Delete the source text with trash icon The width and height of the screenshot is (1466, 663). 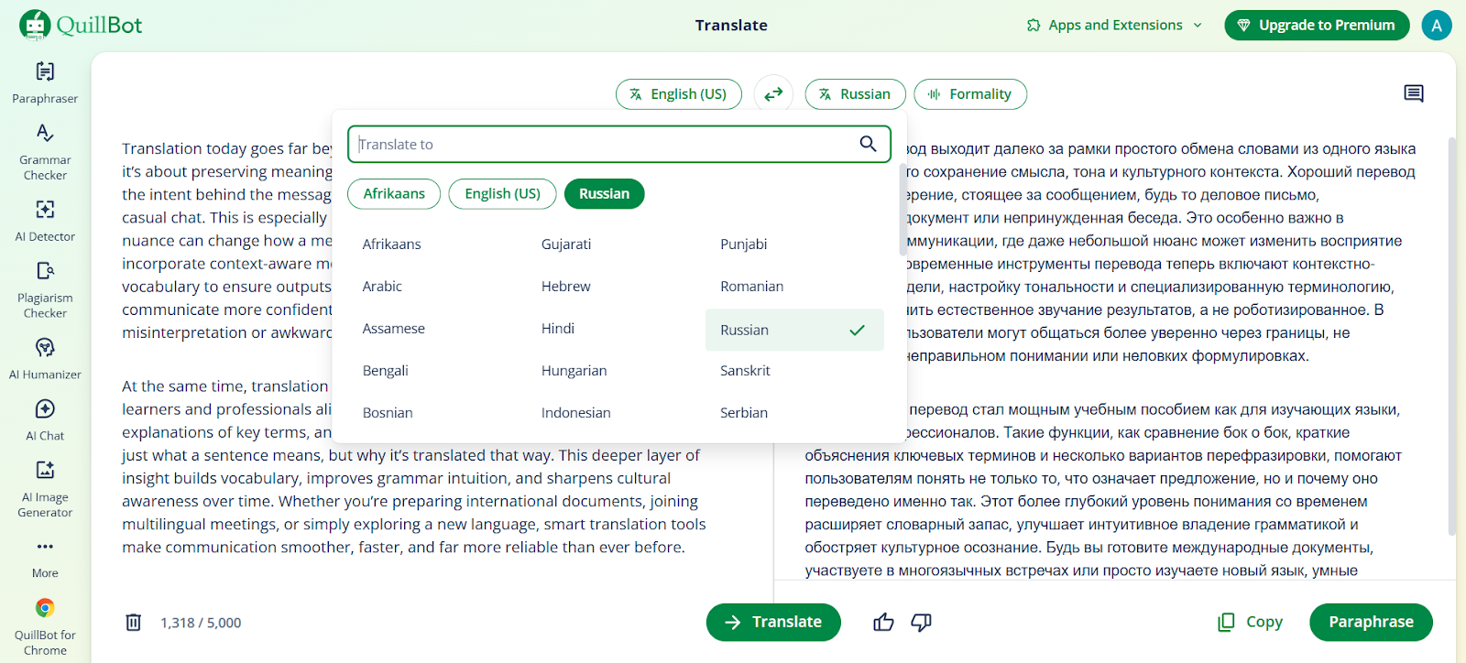tap(133, 622)
